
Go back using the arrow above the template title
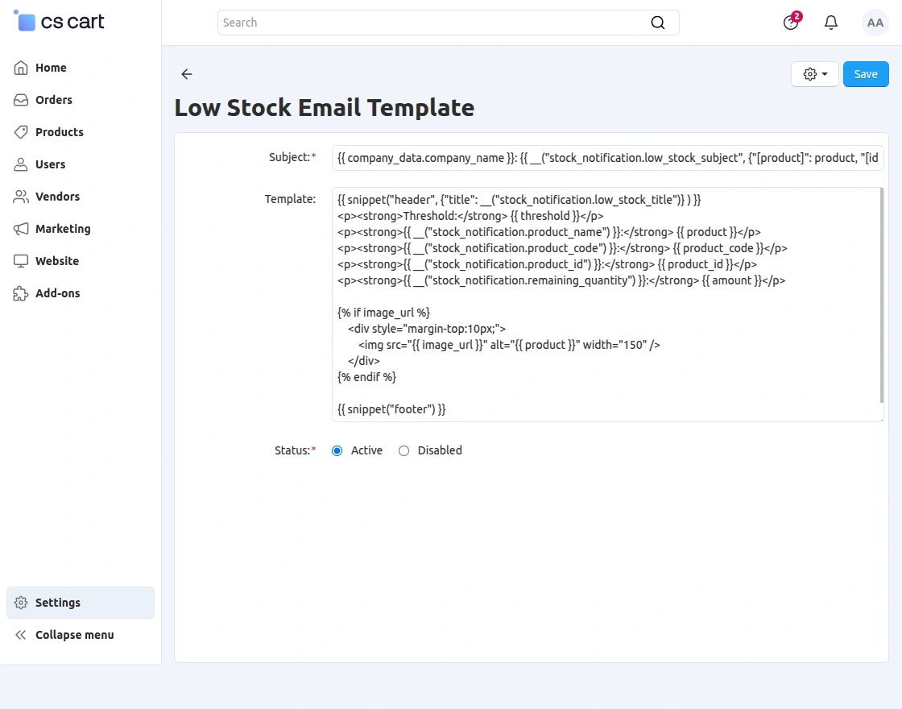tap(186, 74)
